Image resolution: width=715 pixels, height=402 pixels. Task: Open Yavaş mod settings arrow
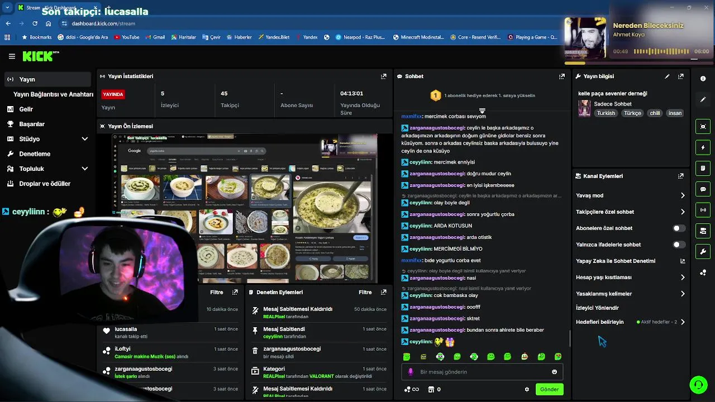[x=682, y=195]
